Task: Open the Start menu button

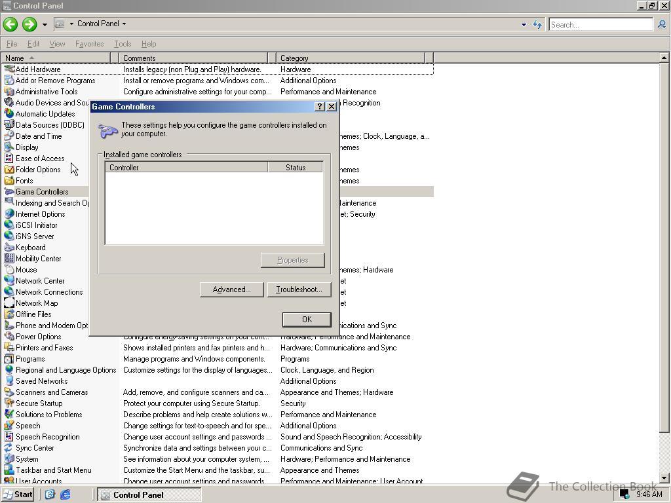Action: (x=18, y=494)
